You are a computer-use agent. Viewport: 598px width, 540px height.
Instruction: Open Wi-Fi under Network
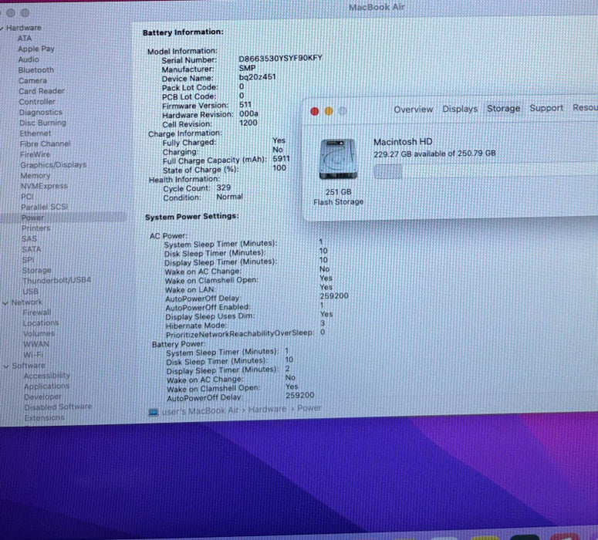[x=33, y=355]
